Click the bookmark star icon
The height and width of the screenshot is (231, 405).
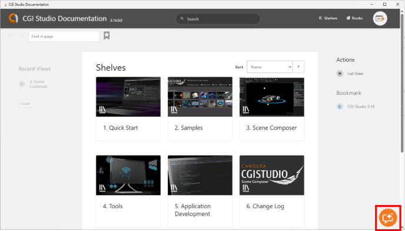coord(107,36)
